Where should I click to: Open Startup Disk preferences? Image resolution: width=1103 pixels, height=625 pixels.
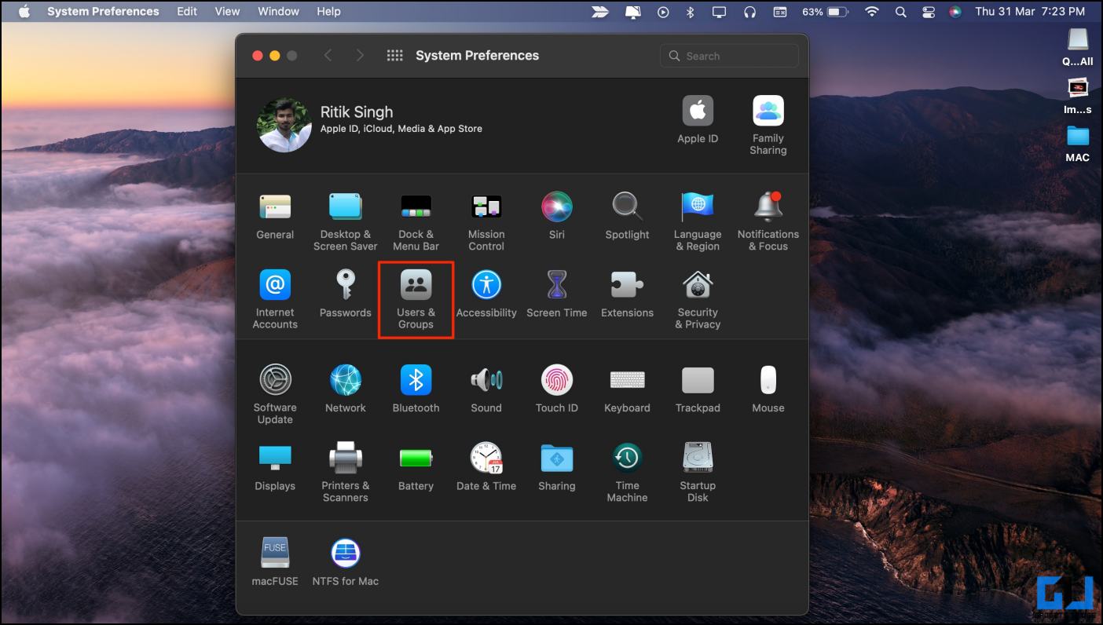click(698, 473)
